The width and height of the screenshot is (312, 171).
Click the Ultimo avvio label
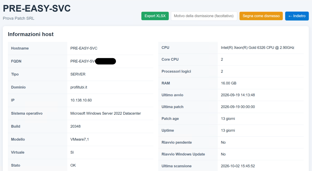point(172,95)
